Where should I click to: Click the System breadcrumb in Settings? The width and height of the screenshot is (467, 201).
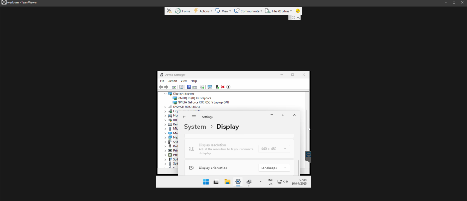pyautogui.click(x=195, y=127)
